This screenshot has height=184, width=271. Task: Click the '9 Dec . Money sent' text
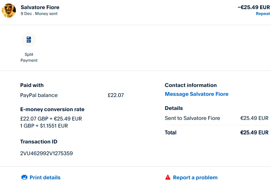pyautogui.click(x=39, y=14)
